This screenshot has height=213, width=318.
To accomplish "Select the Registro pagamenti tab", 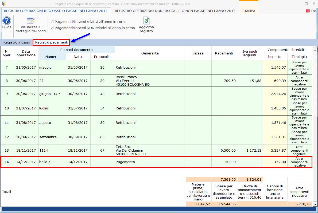I will 52,42.
